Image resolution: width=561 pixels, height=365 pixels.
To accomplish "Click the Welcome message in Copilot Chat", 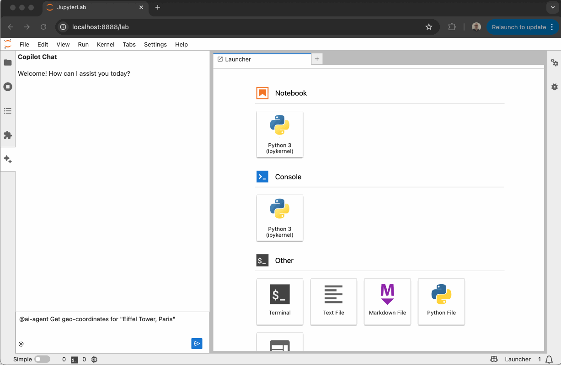I will (74, 73).
